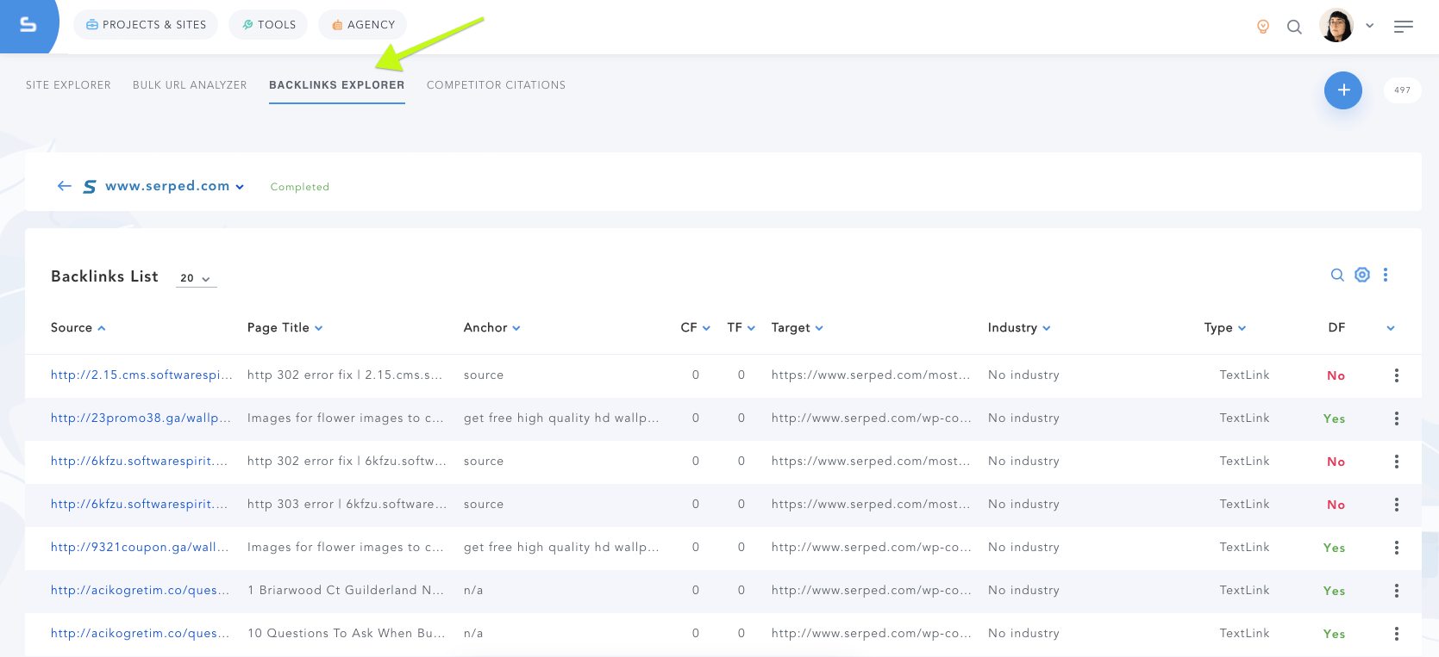Sort by Target column
1439x657 pixels.
pos(797,328)
